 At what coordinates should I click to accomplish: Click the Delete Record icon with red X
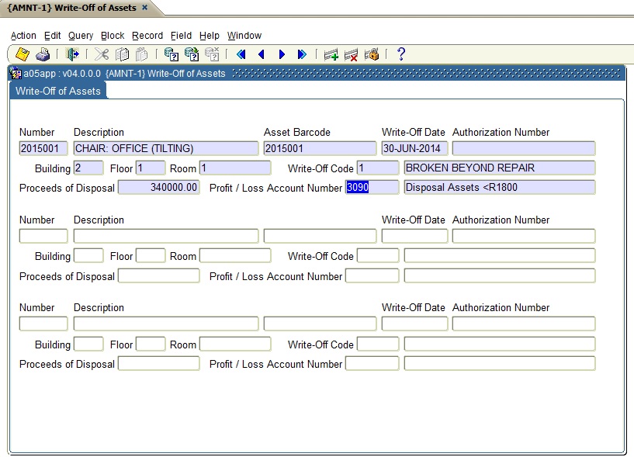point(352,54)
